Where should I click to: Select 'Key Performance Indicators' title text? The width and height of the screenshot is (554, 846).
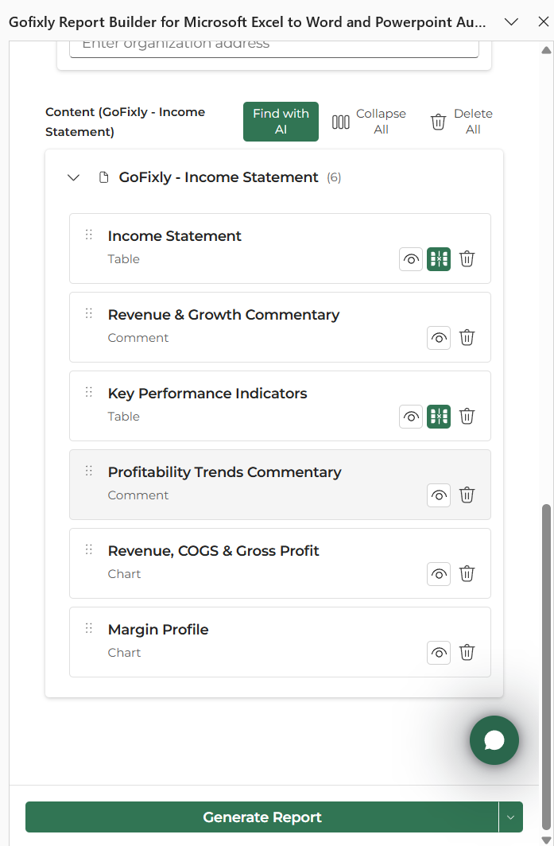coord(207,394)
